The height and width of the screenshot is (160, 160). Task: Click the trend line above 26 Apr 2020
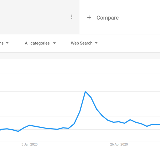tap(119, 122)
